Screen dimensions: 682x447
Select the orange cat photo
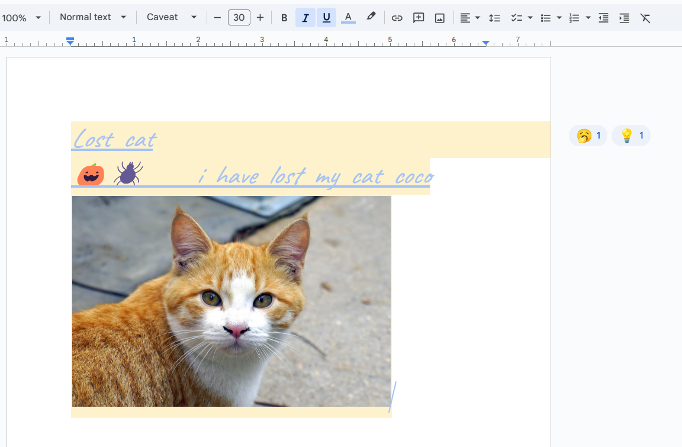[231, 301]
